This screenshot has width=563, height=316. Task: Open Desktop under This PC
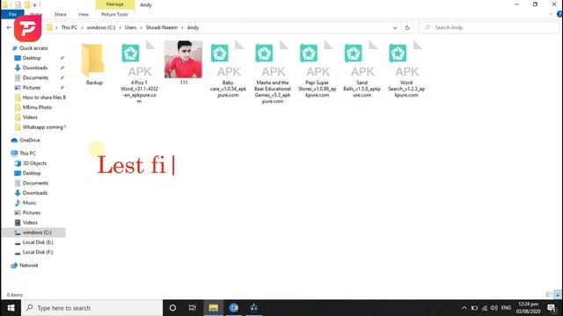(32, 173)
